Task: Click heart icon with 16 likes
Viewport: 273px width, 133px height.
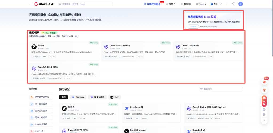Action: pyautogui.click(x=45, y=70)
